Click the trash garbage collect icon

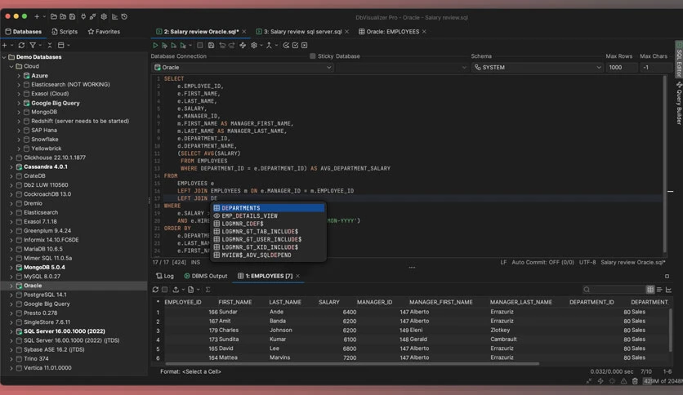(x=635, y=381)
